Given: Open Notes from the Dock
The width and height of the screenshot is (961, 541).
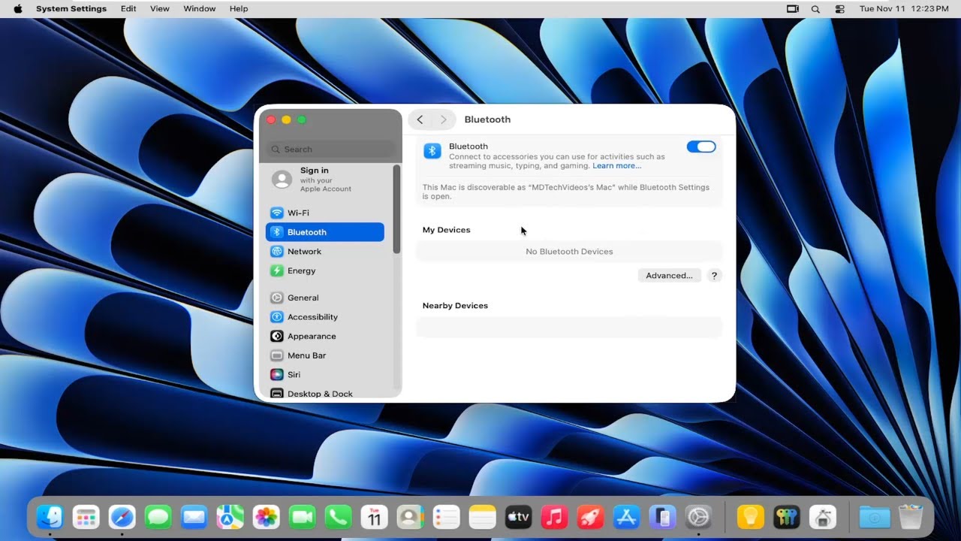Looking at the screenshot, I should [483, 517].
